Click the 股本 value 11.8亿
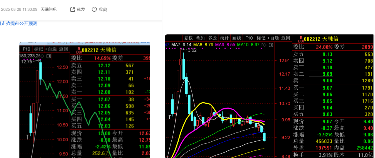The width and height of the screenshot is (375, 158). 366,155
